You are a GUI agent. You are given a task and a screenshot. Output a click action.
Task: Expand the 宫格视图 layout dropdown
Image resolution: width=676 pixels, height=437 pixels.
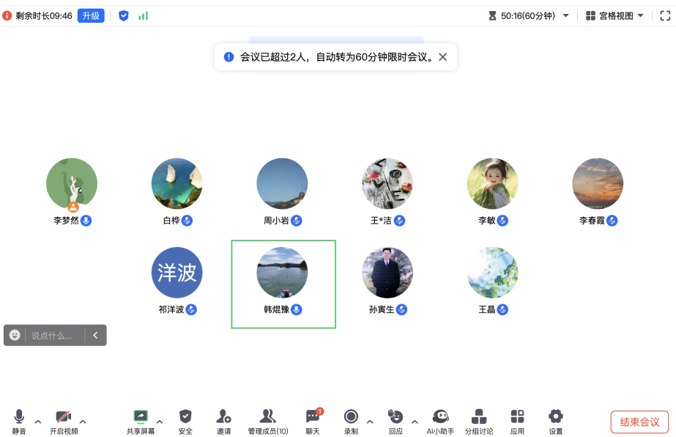615,15
